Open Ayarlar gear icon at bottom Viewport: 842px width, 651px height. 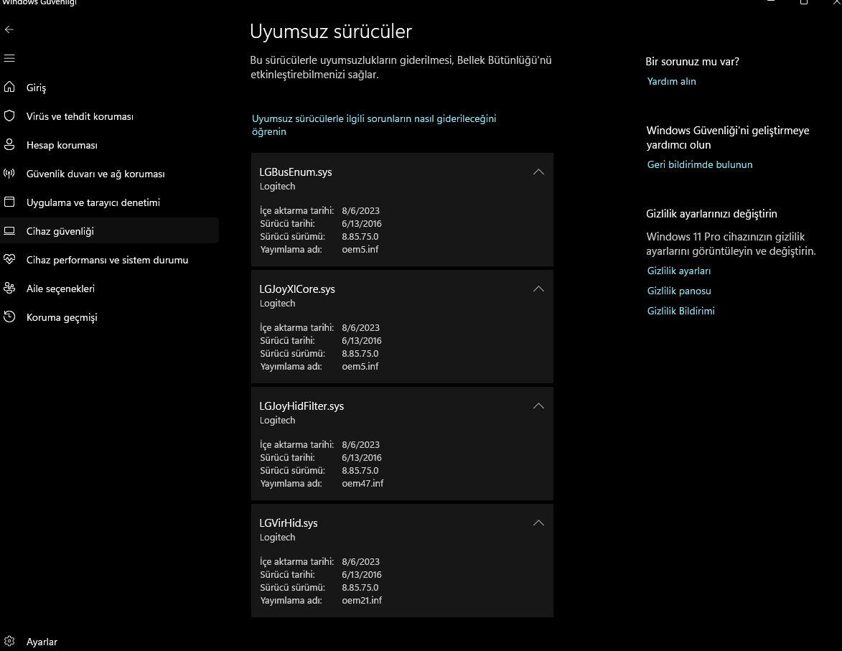tap(9, 642)
